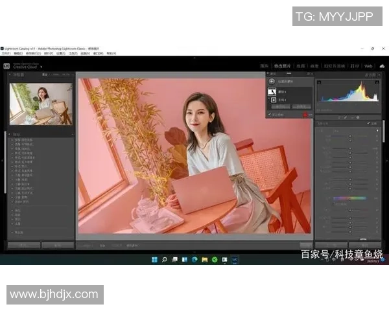Click the navigator preview thumbnail
389x311 pixels.
[x=41, y=104]
